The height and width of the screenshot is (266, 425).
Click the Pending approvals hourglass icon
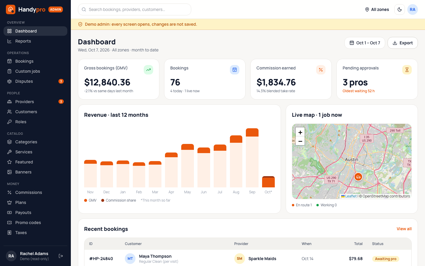point(407,70)
